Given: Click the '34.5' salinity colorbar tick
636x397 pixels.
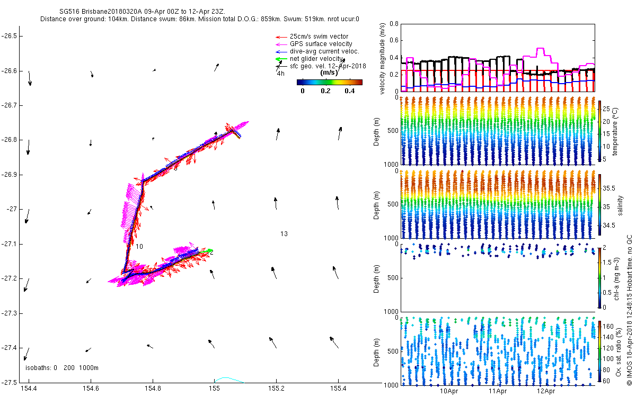Looking at the screenshot, I should coord(610,225).
